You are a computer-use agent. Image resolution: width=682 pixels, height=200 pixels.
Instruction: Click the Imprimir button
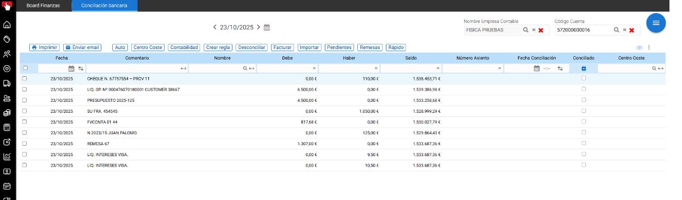44,48
